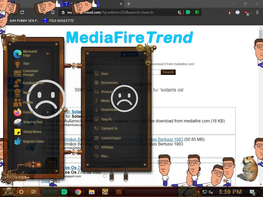Open Sticky Notes from the start menu
The image size is (263, 197).
(x=27, y=132)
